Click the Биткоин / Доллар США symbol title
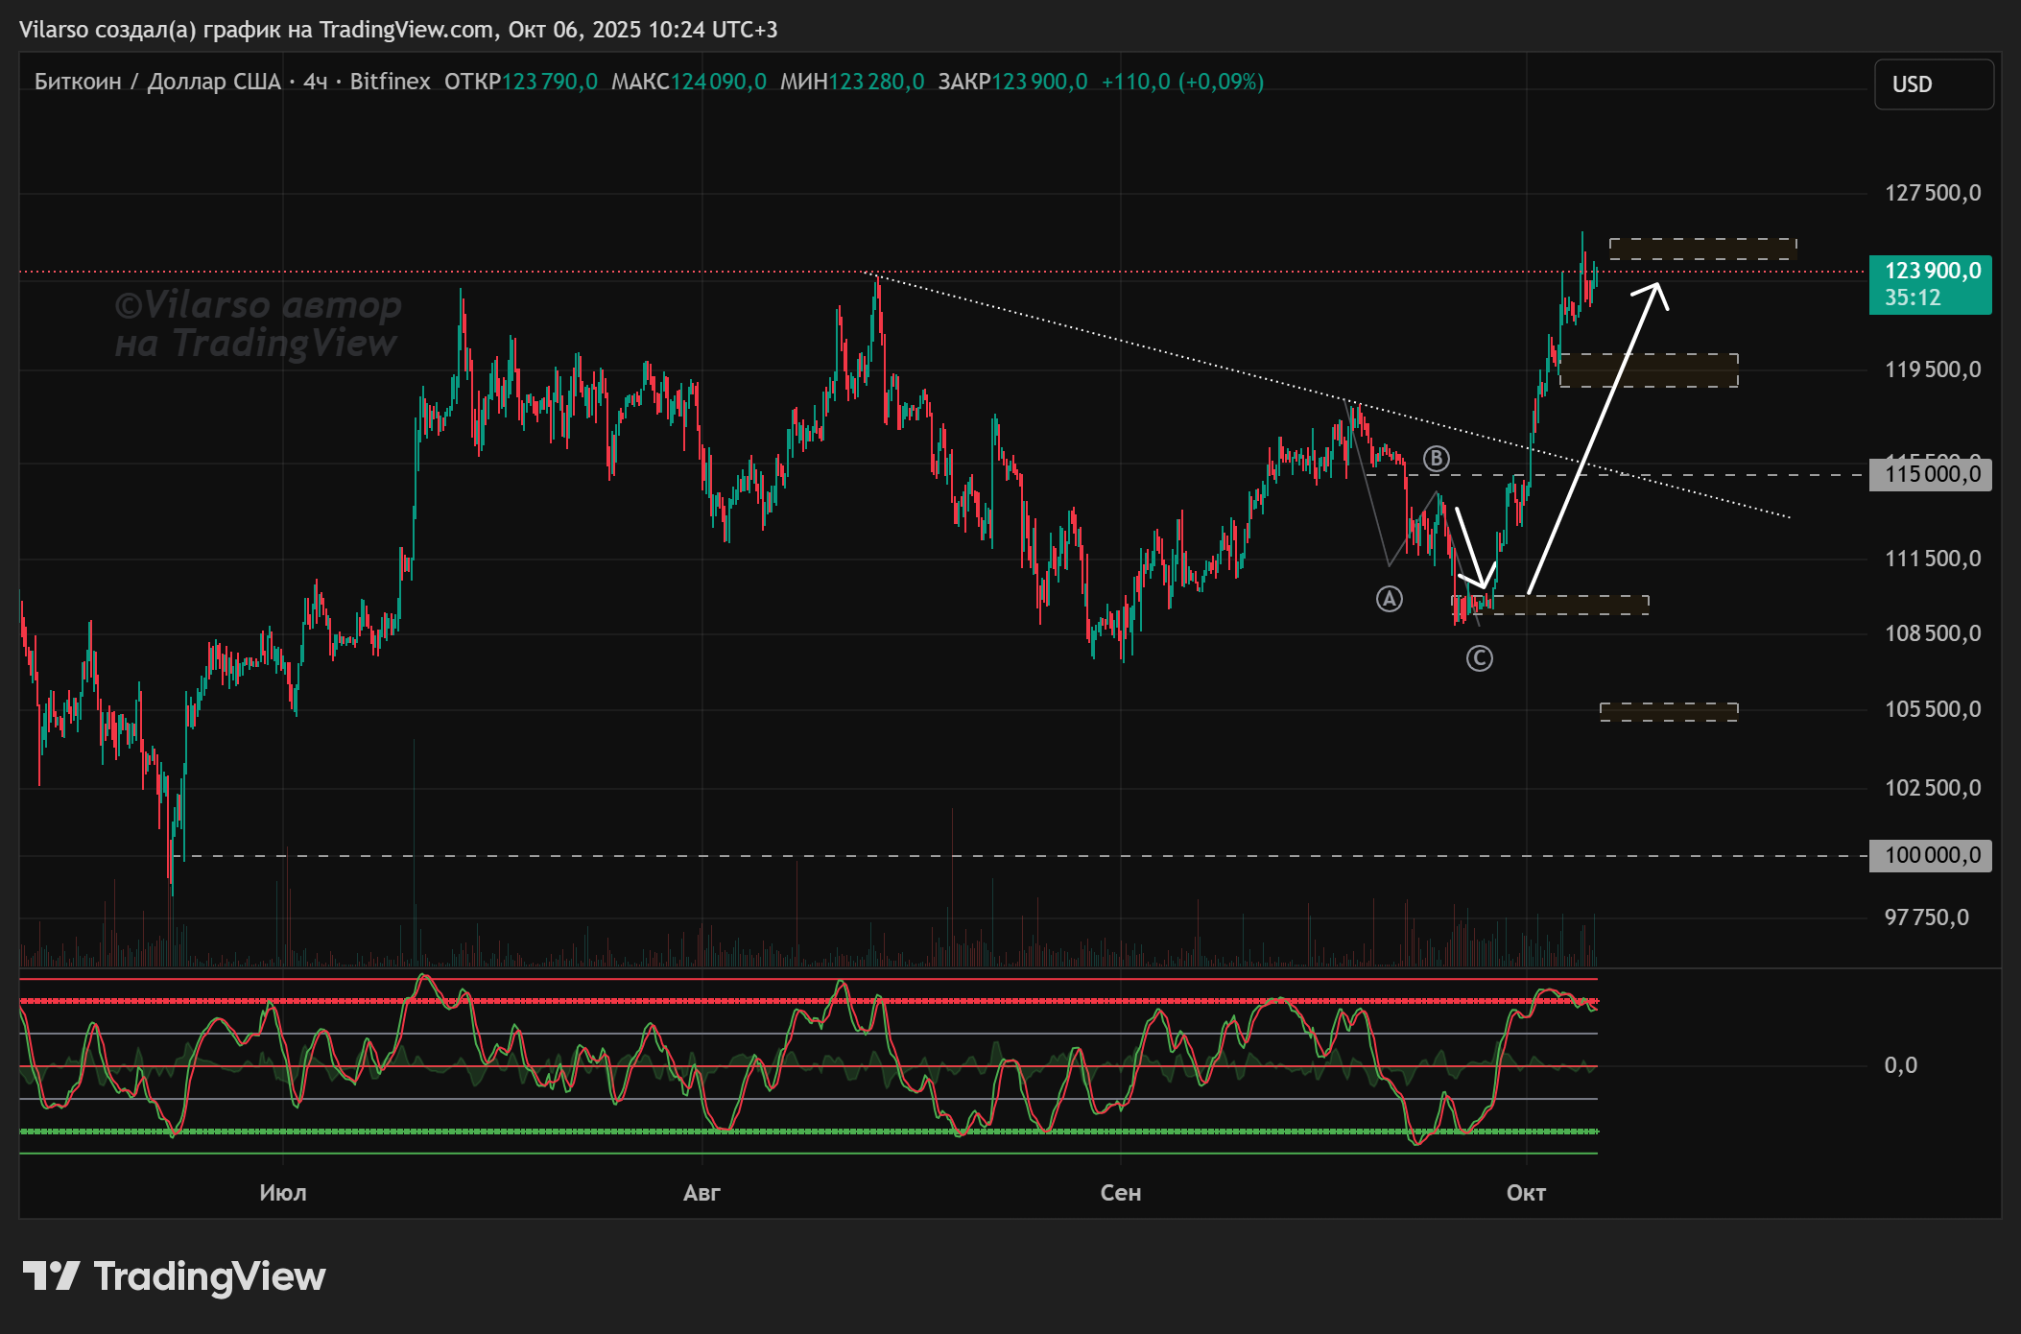 click(x=157, y=82)
